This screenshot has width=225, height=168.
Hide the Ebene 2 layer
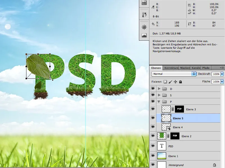152,136
